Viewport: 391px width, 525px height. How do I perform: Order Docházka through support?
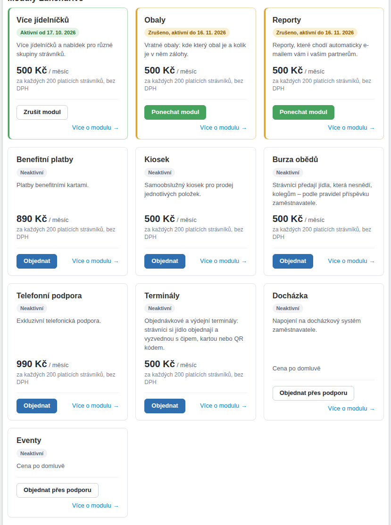(x=313, y=393)
